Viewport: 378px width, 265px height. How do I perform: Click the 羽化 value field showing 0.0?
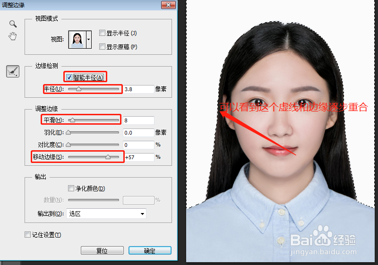(138, 132)
